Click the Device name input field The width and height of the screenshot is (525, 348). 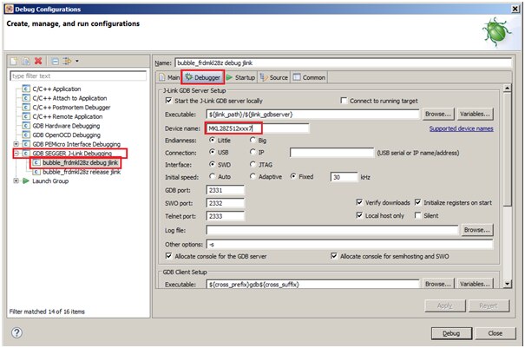pos(246,128)
